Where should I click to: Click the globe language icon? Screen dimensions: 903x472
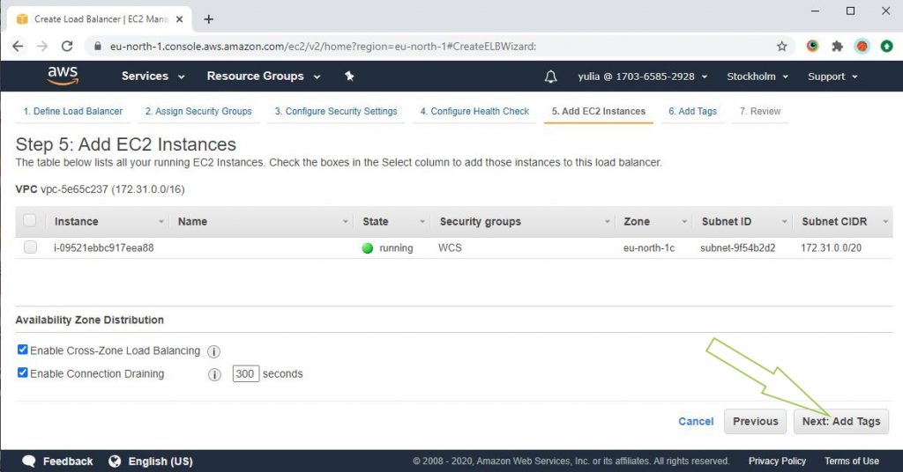[x=115, y=461]
